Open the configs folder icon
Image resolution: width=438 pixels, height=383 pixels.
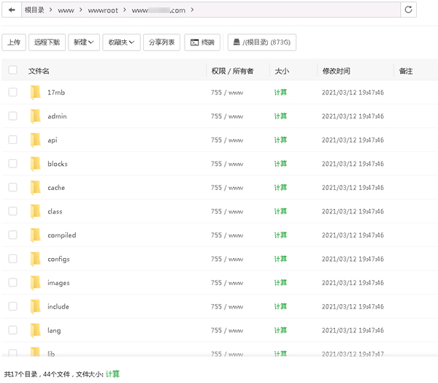36,259
